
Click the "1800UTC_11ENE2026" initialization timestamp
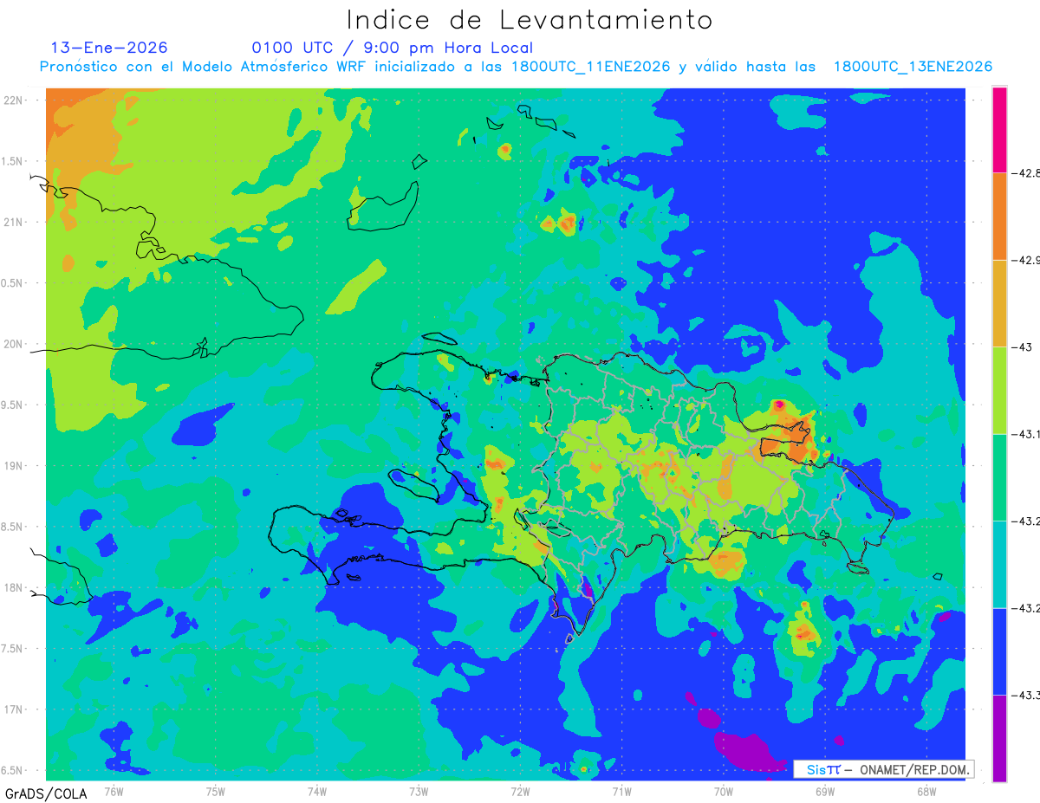coord(591,67)
